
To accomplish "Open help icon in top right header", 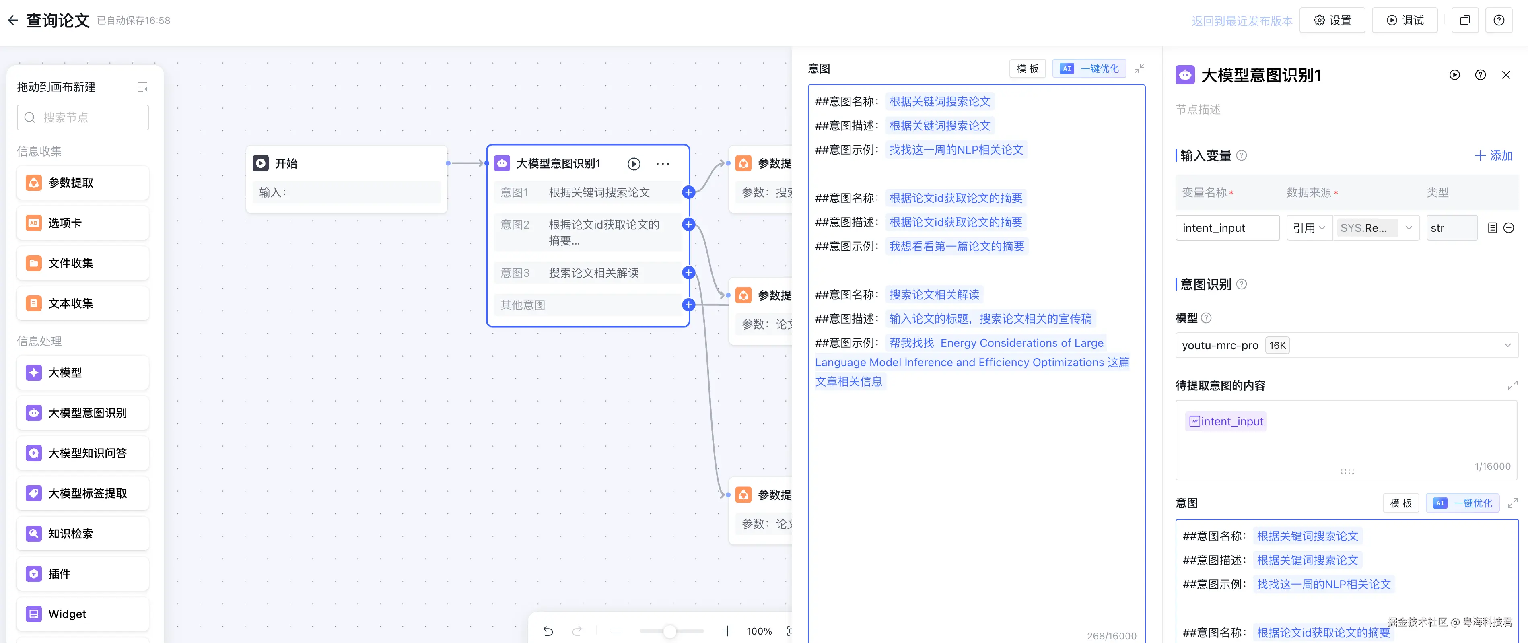I will (x=1498, y=20).
